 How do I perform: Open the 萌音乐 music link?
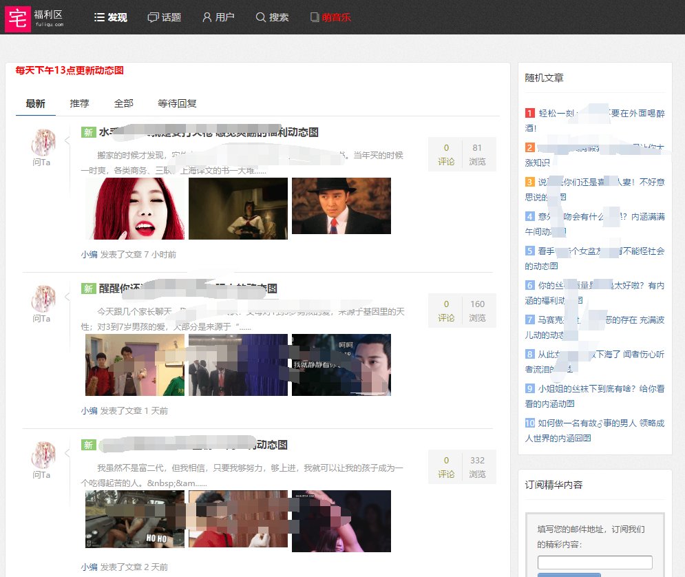click(x=330, y=17)
